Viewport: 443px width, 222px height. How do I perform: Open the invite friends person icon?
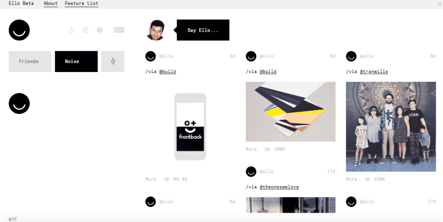coord(72,30)
